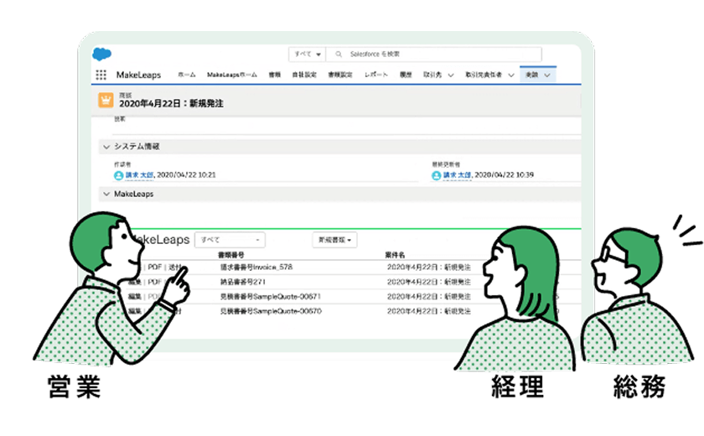
Task: Click the last-modified user's avatar icon
Action: [436, 175]
